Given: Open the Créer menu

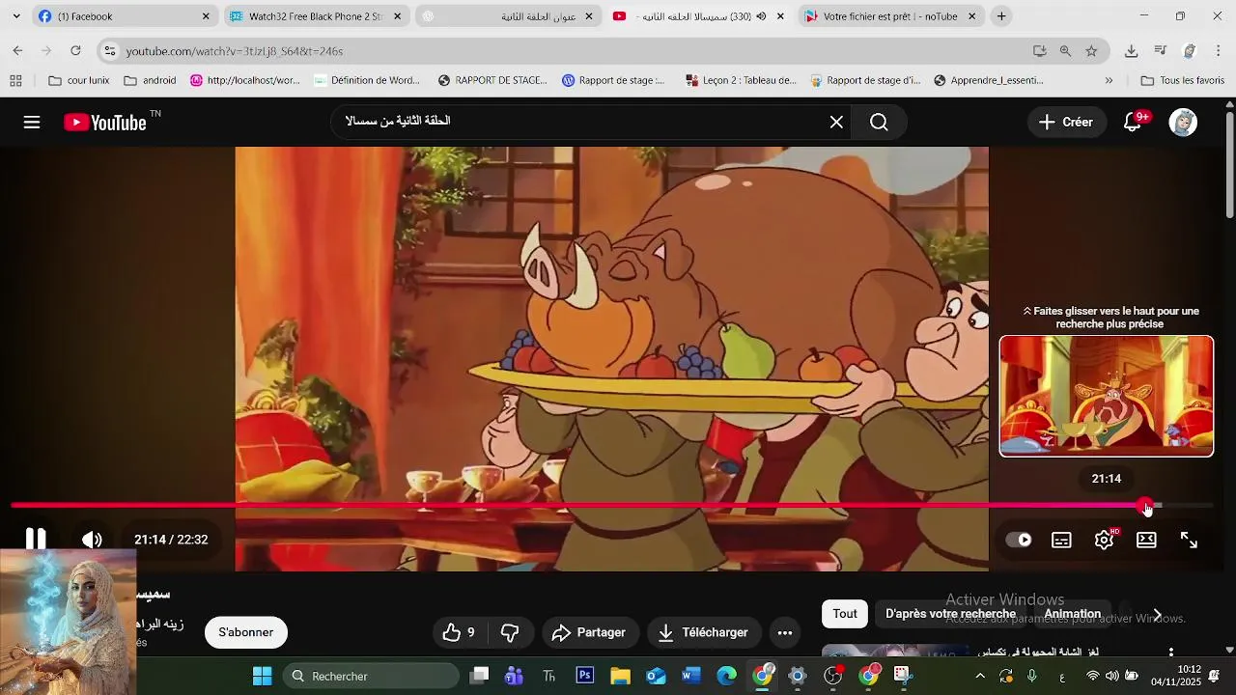Looking at the screenshot, I should click(1066, 122).
